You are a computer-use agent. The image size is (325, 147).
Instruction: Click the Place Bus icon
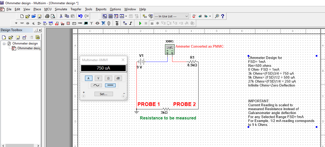coord(131,23)
